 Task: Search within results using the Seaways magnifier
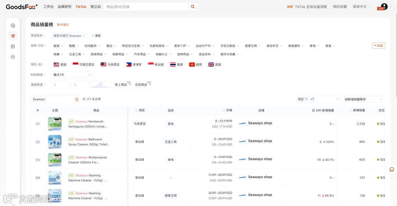pyautogui.click(x=77, y=99)
